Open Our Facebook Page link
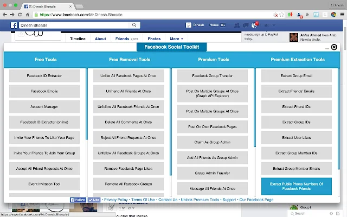This screenshot has width=347, height=217. [256, 200]
